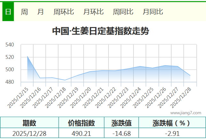206x140 pixels.
Task: Click the final data point at 2025/12/28
Action: click(190, 75)
